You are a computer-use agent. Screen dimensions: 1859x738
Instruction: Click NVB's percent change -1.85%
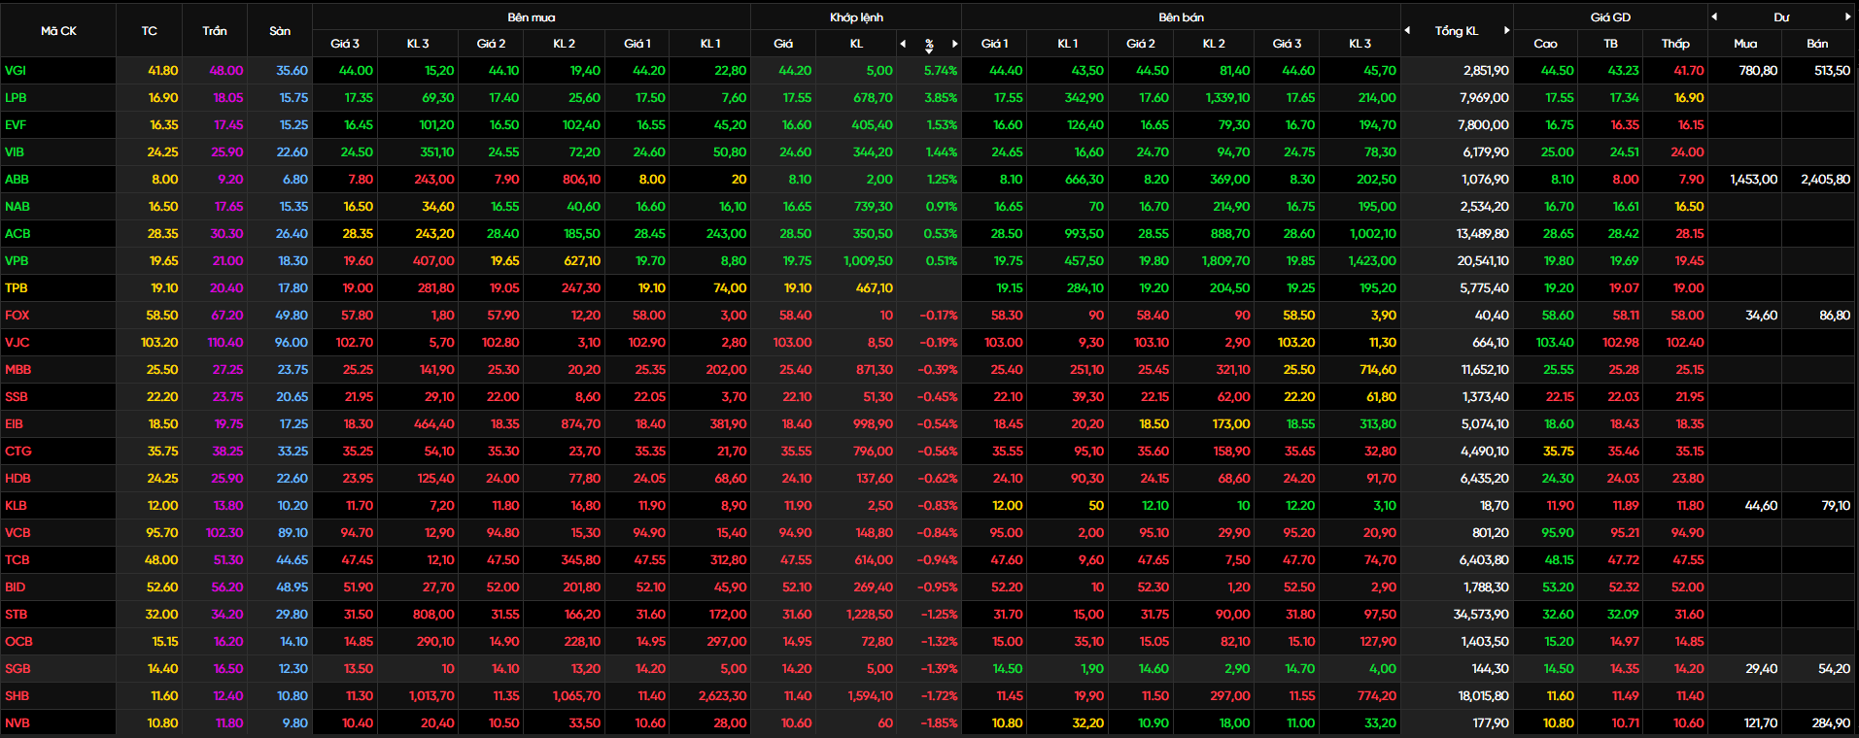tap(938, 723)
